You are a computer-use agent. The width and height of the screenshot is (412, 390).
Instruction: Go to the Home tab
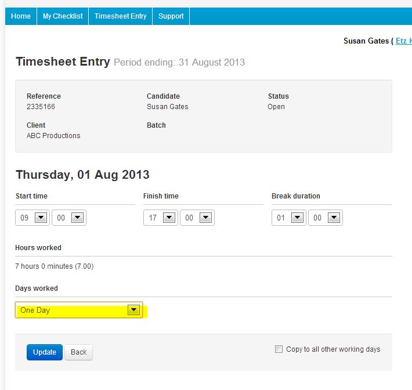21,16
